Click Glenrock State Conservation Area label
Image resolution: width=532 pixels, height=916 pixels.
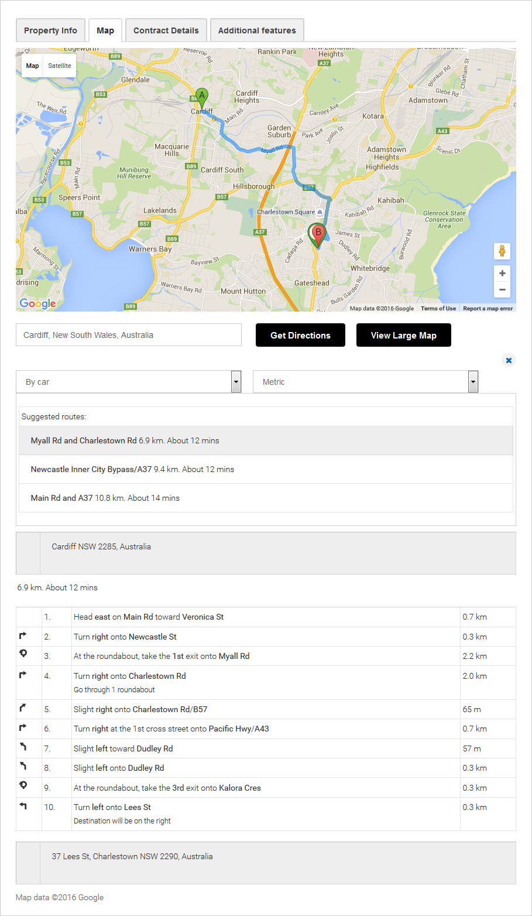coord(444,220)
